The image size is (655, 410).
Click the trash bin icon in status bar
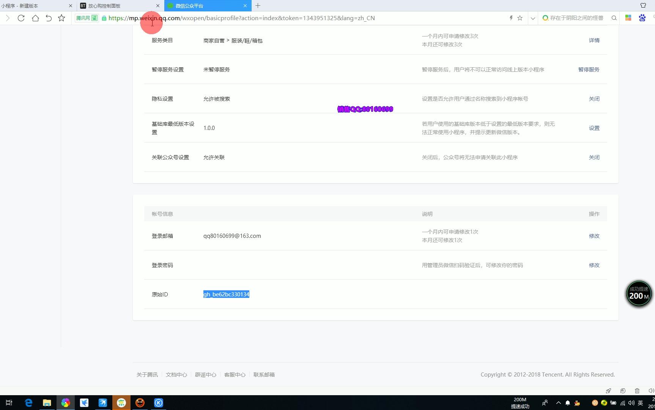(x=637, y=391)
